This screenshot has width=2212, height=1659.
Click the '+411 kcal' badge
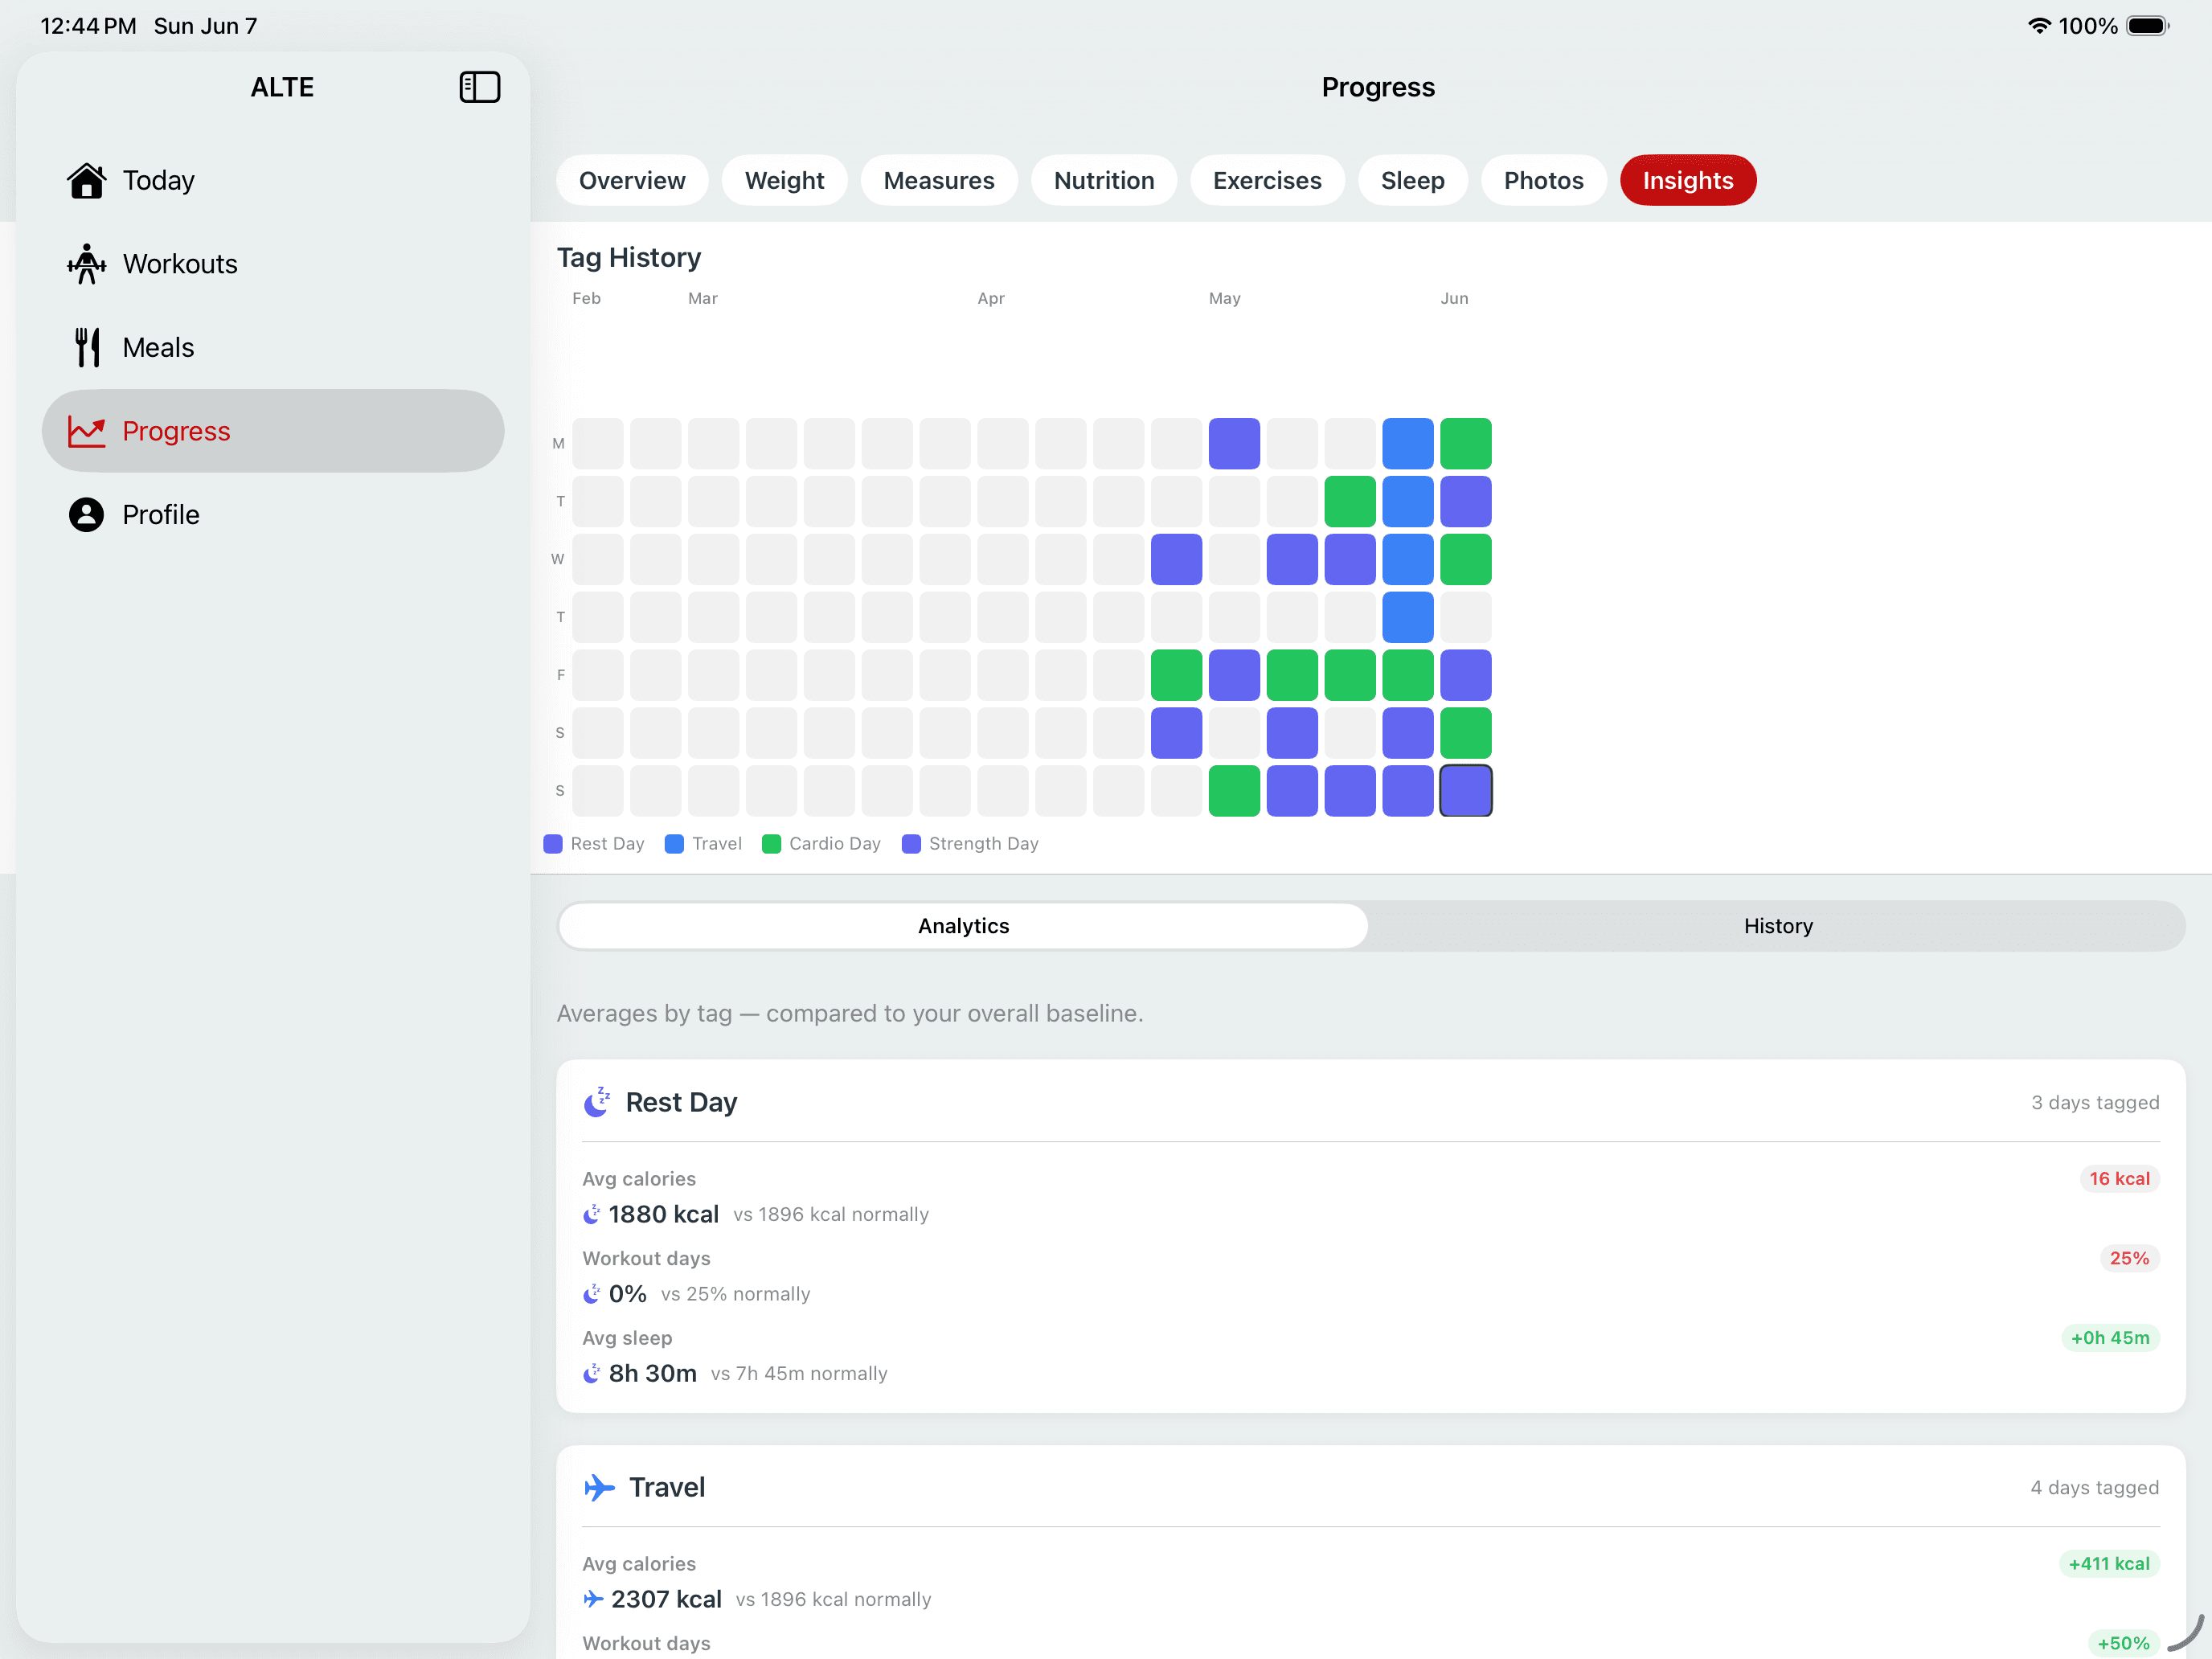(x=2108, y=1563)
